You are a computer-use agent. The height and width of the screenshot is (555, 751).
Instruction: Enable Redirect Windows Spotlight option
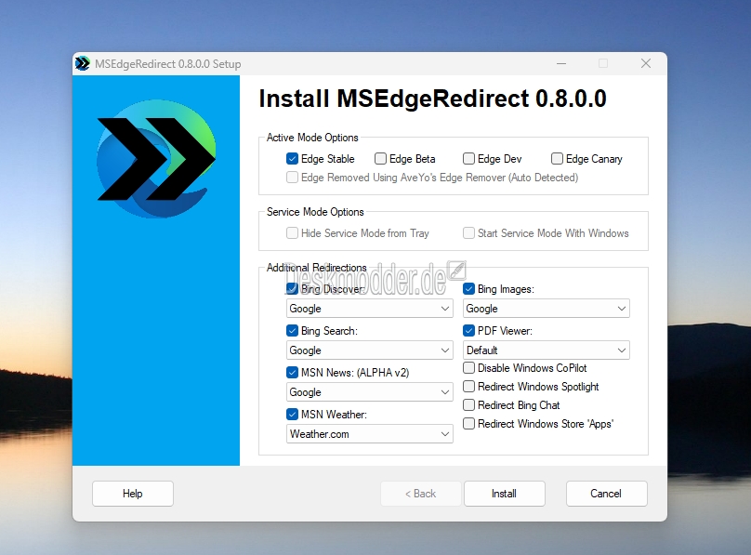click(x=468, y=387)
